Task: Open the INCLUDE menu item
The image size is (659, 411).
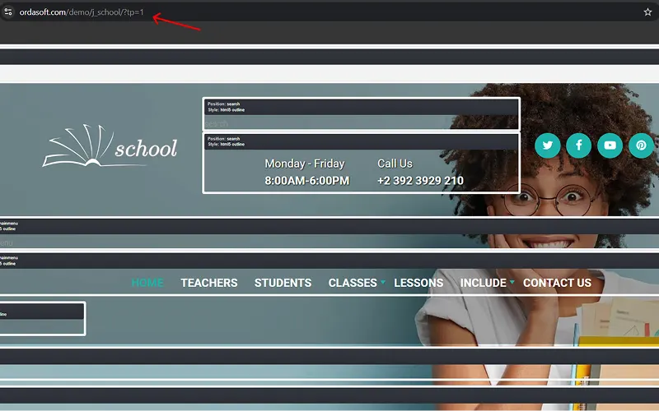Action: [484, 283]
